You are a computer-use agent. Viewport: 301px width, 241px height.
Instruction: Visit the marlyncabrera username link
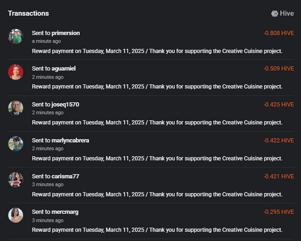coord(70,141)
